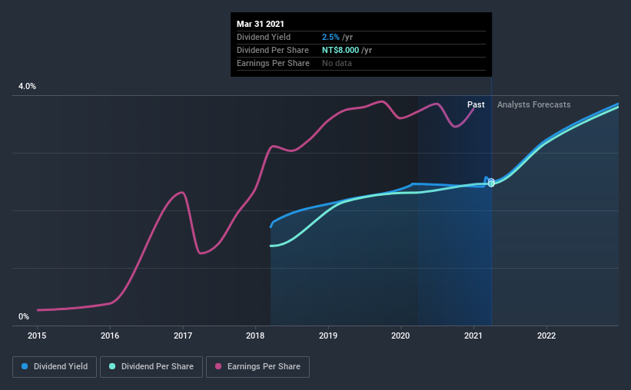The width and height of the screenshot is (631, 390).
Task: Click the 2015 x-axis label
Action: pos(37,335)
